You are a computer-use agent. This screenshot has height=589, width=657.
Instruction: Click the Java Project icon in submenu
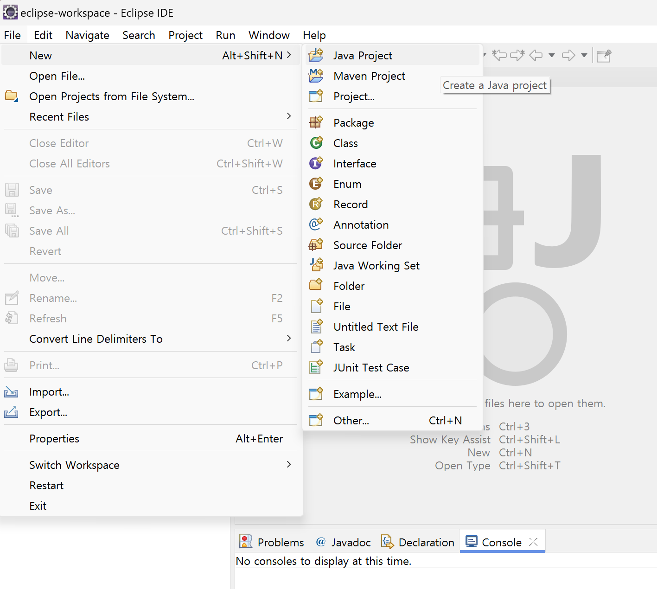coord(316,55)
